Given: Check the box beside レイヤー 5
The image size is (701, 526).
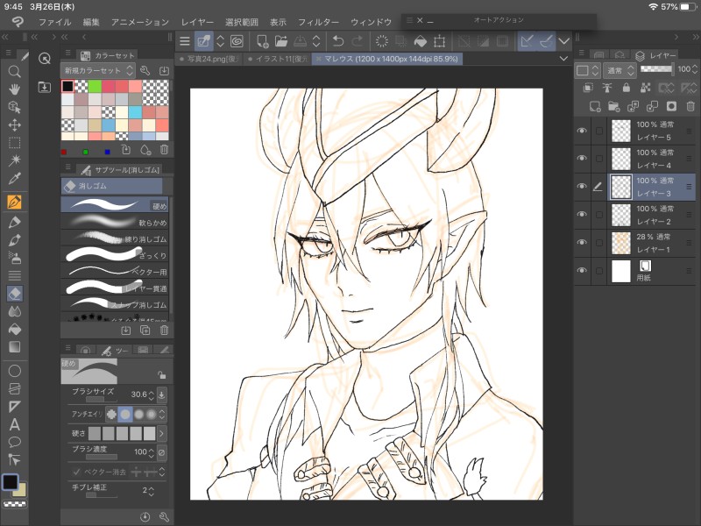Looking at the screenshot, I should click(599, 131).
